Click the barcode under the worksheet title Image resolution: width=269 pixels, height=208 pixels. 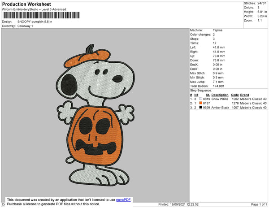point(41,15)
